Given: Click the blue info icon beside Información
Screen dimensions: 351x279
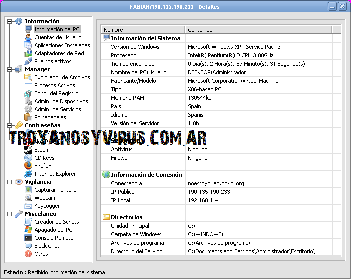Looking at the screenshot, I should [19, 21].
